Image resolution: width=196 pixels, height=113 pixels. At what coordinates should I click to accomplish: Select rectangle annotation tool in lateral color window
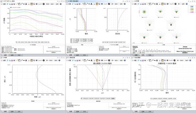coord(85,60)
